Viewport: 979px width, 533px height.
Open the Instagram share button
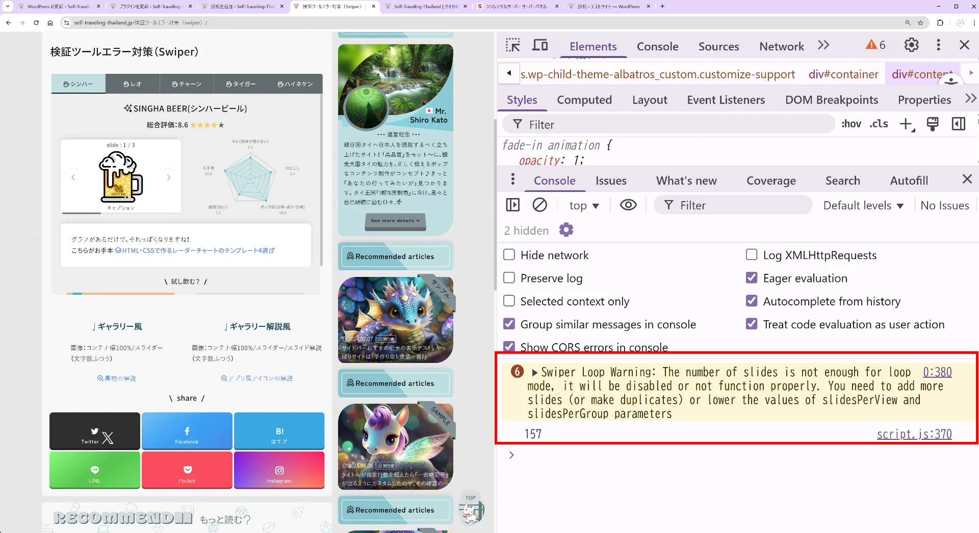click(279, 470)
